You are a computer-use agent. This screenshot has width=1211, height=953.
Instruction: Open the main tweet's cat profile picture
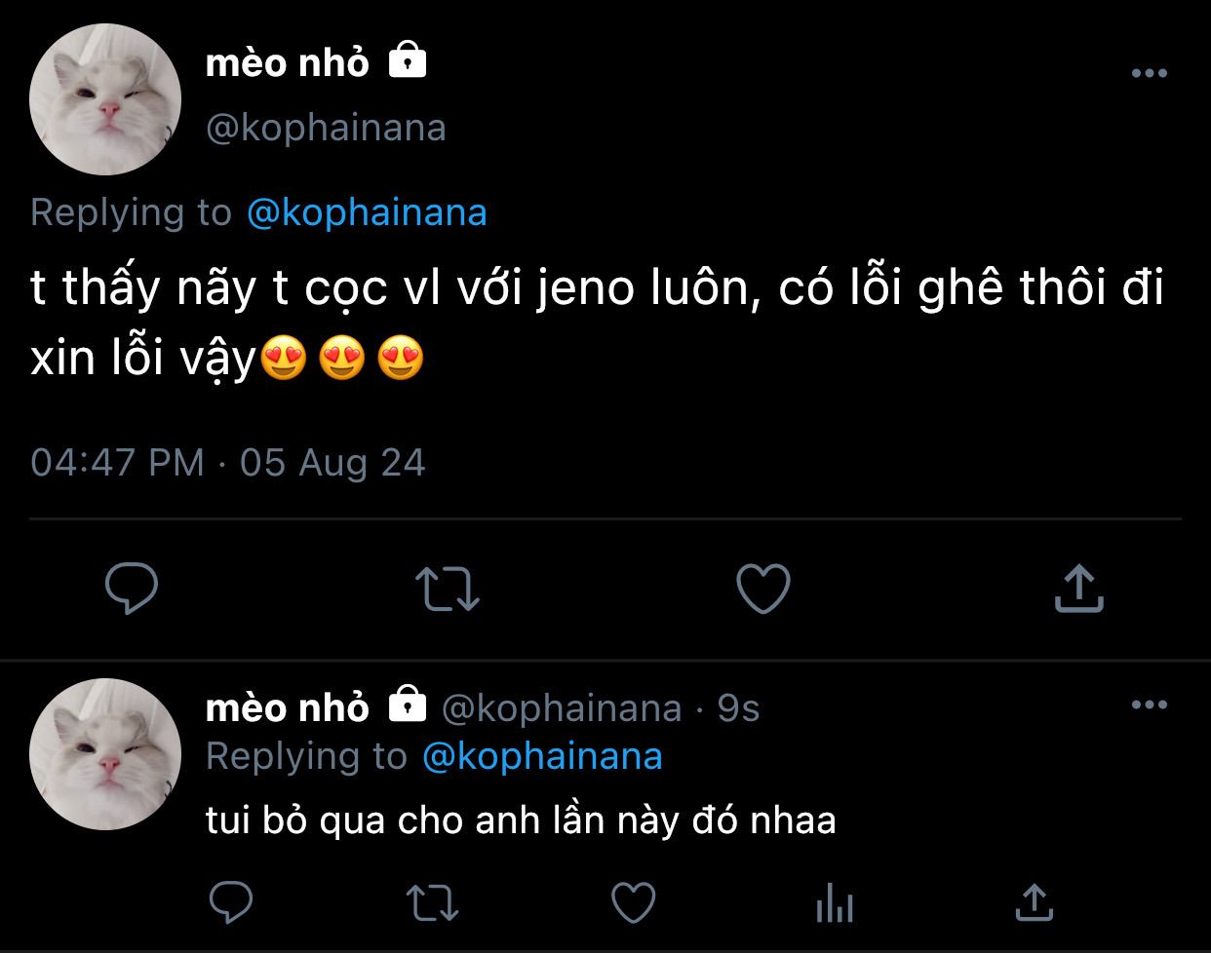click(105, 99)
